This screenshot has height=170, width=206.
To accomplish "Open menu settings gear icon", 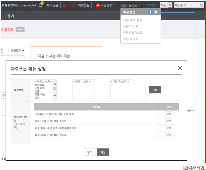I will coord(156,12).
